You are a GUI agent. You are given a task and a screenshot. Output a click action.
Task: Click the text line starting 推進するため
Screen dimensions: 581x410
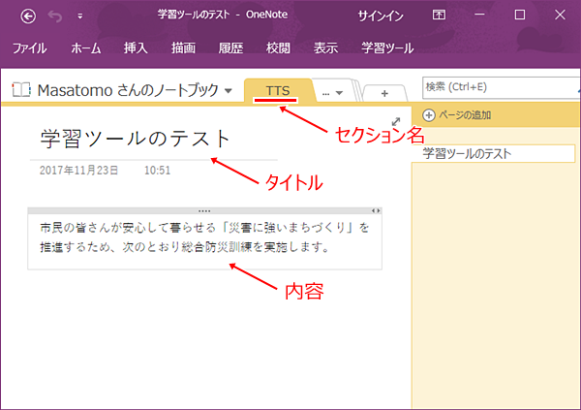pos(185,247)
